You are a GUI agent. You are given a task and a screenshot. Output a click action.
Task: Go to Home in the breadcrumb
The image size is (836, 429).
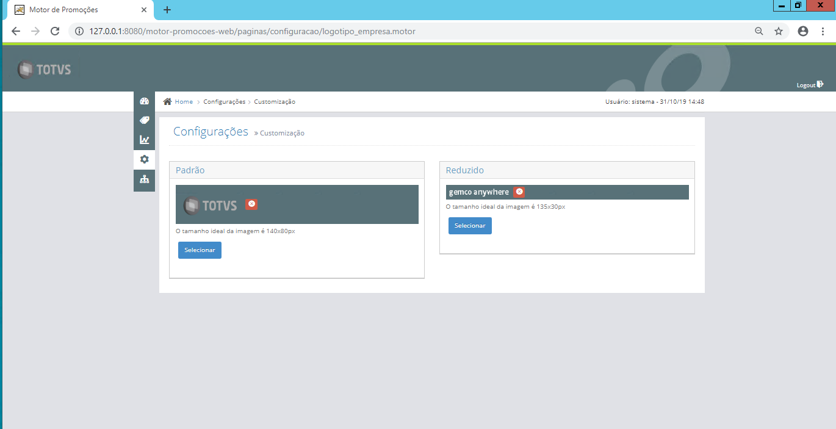(184, 102)
